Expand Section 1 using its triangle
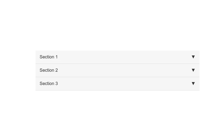The height and width of the screenshot is (138, 217). point(193,57)
